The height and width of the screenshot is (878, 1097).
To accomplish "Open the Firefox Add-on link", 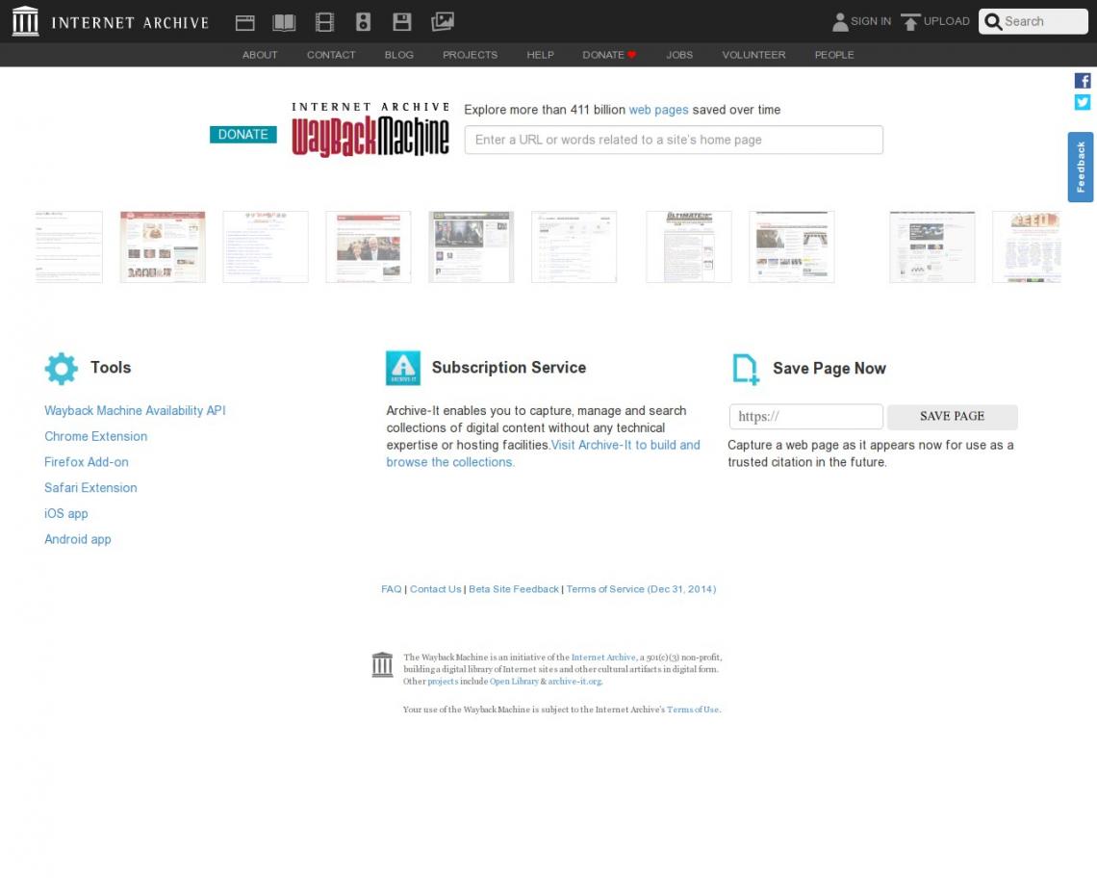I will click(86, 462).
